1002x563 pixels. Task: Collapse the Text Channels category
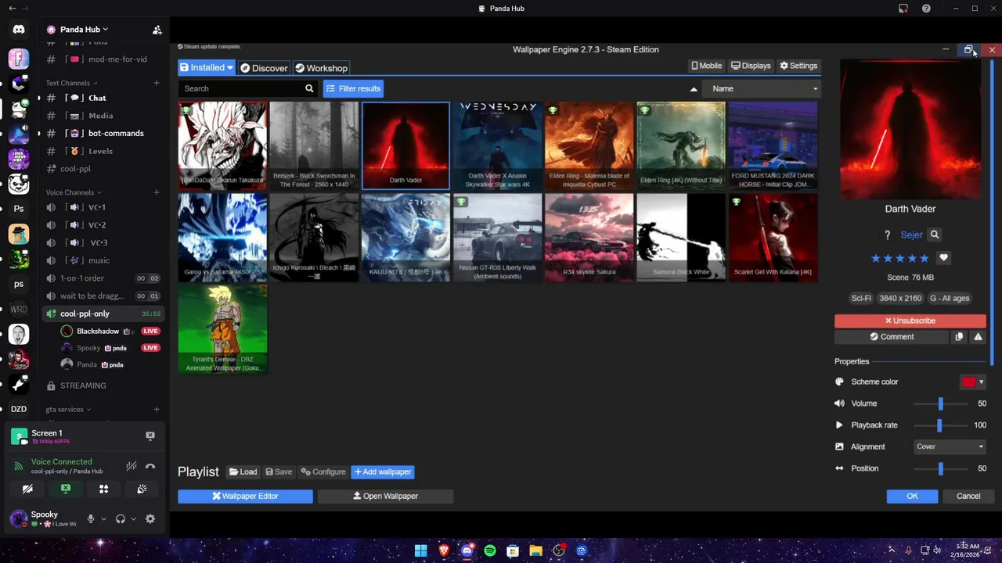71,83
